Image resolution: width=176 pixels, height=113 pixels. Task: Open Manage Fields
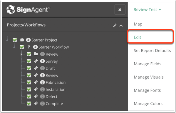click(x=147, y=64)
